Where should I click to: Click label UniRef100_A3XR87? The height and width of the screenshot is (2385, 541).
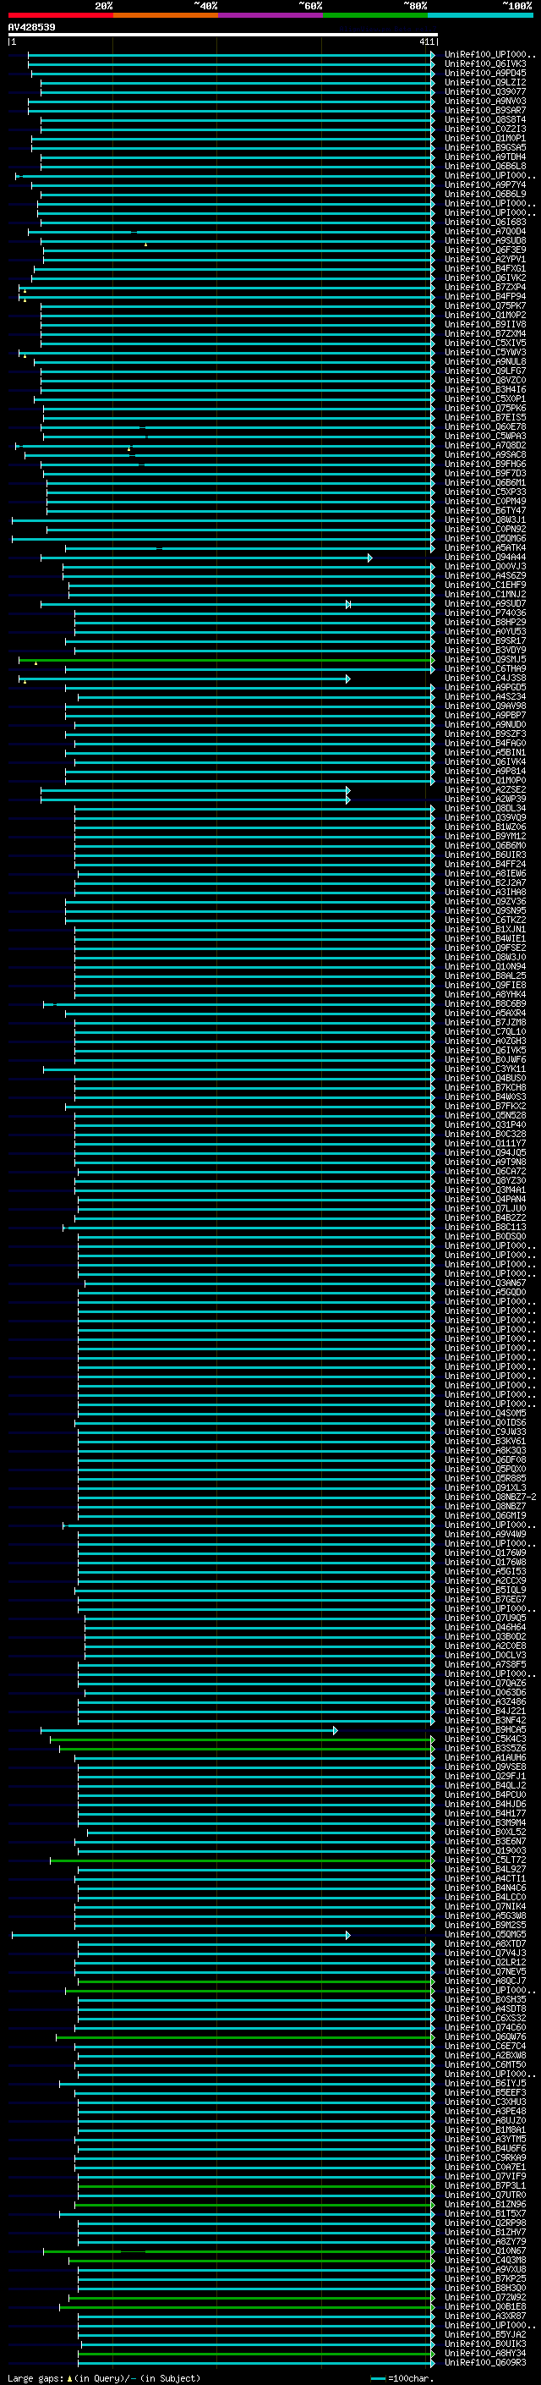coord(485,2316)
